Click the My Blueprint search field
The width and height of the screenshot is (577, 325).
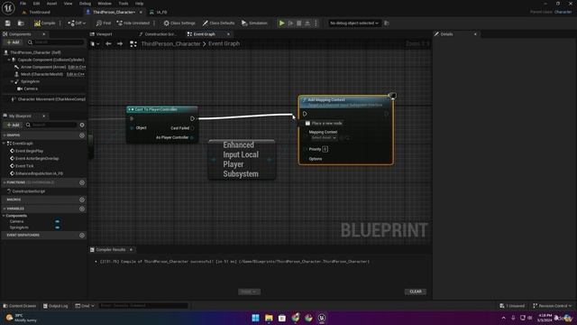click(x=51, y=125)
